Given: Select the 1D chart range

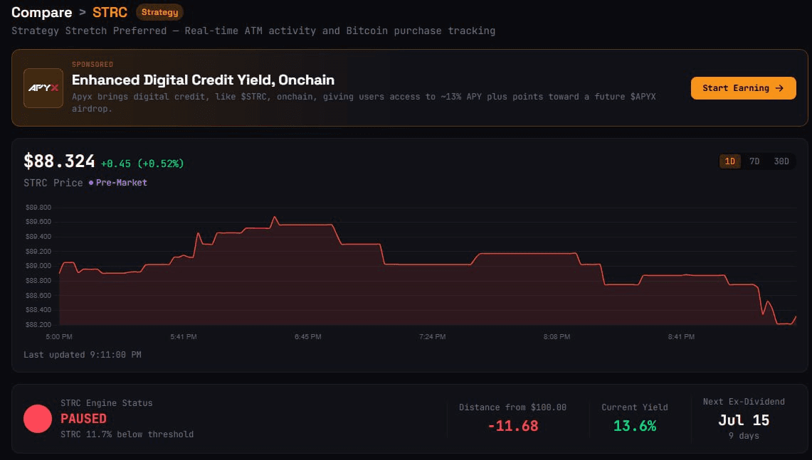Looking at the screenshot, I should pos(729,161).
